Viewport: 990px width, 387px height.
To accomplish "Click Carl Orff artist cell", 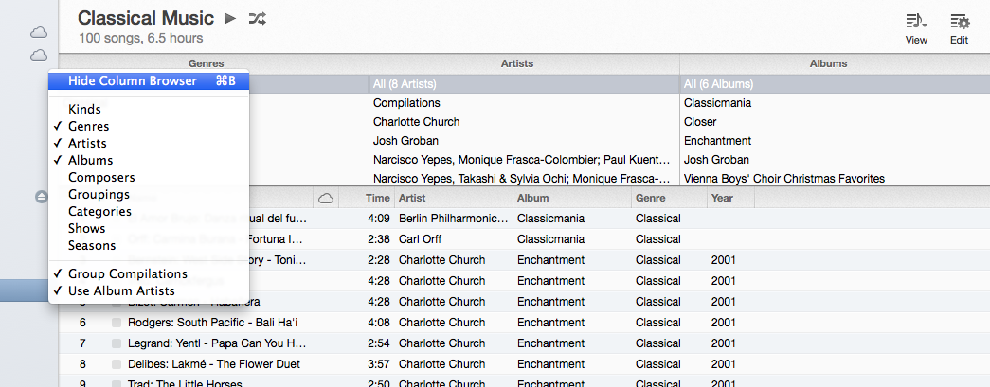I will pos(421,239).
